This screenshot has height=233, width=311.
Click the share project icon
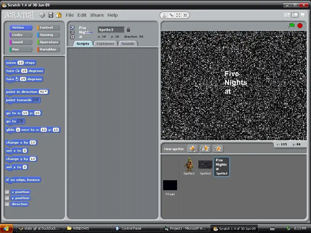click(59, 15)
